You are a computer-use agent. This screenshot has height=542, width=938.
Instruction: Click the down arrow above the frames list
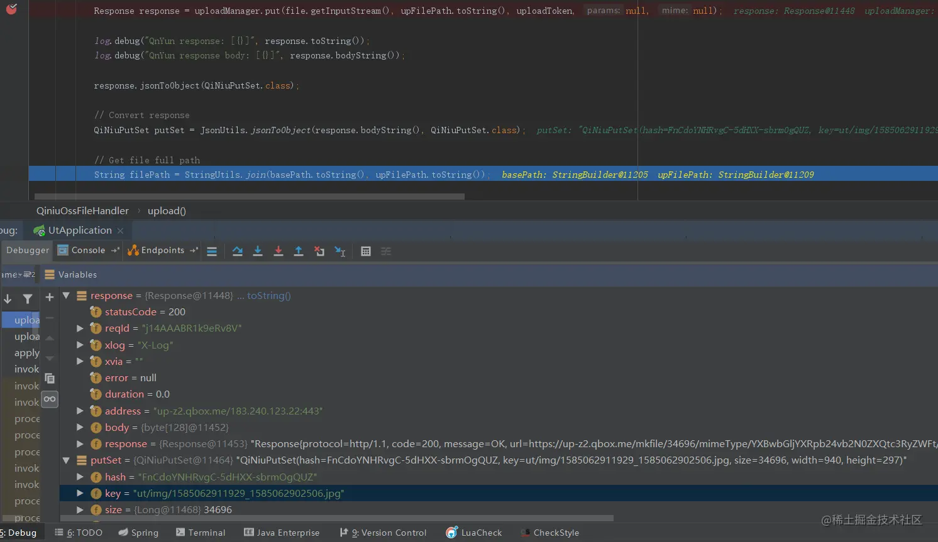8,299
